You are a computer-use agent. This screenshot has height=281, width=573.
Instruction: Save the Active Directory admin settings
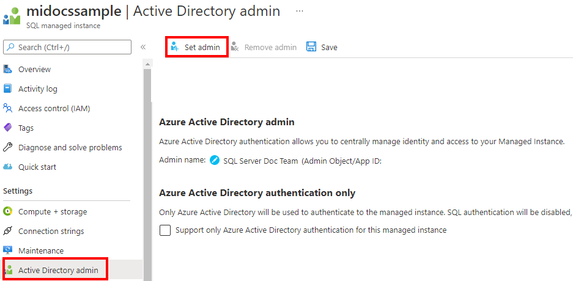tap(322, 47)
